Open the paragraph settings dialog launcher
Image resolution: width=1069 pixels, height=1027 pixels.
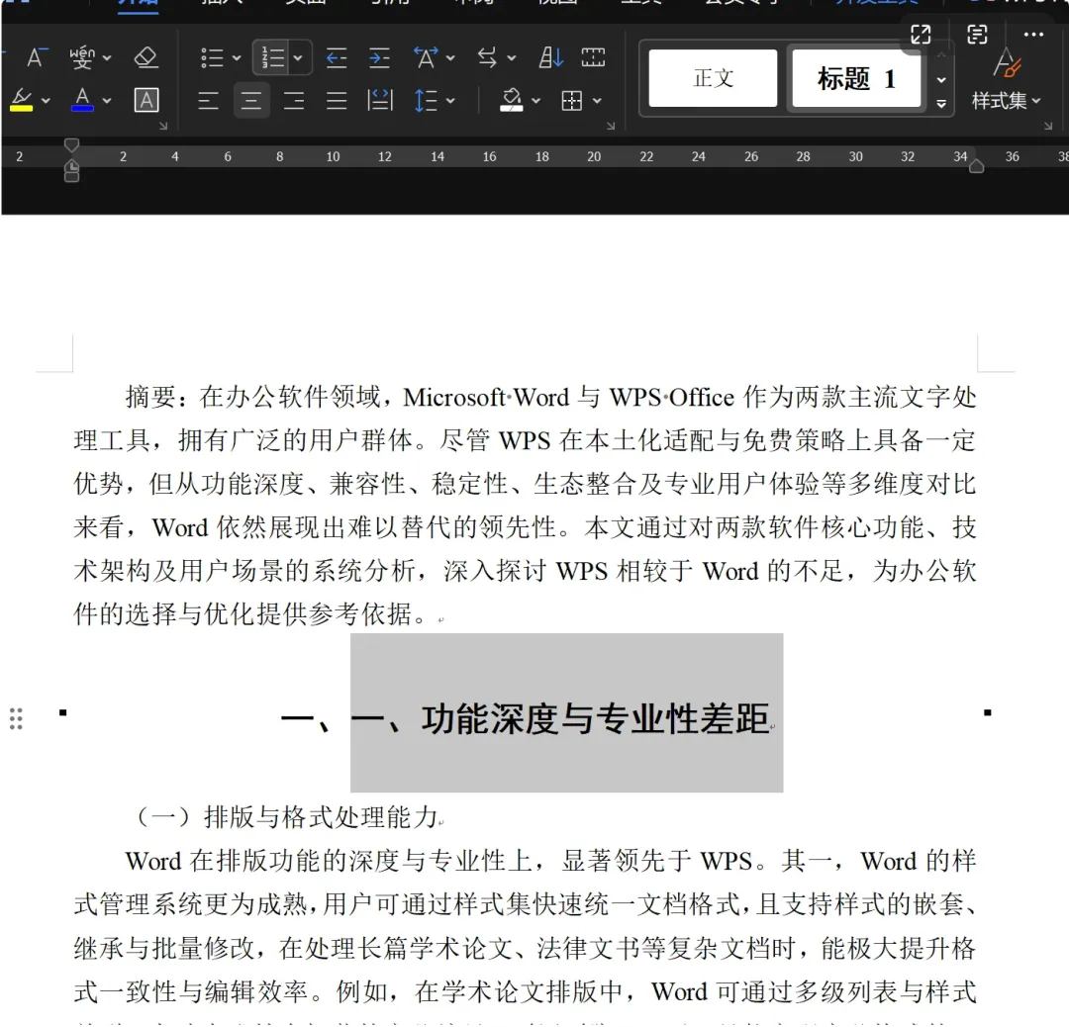[611, 126]
